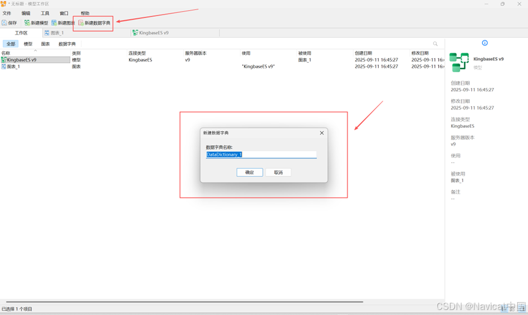Select the 模型 filter
The height and width of the screenshot is (315, 528).
tap(28, 44)
